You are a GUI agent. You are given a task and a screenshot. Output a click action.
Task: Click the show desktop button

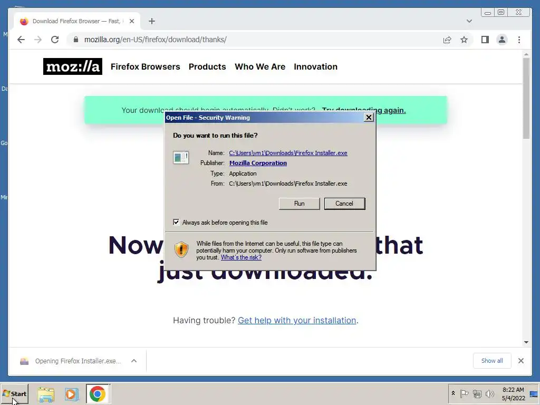pos(534,393)
